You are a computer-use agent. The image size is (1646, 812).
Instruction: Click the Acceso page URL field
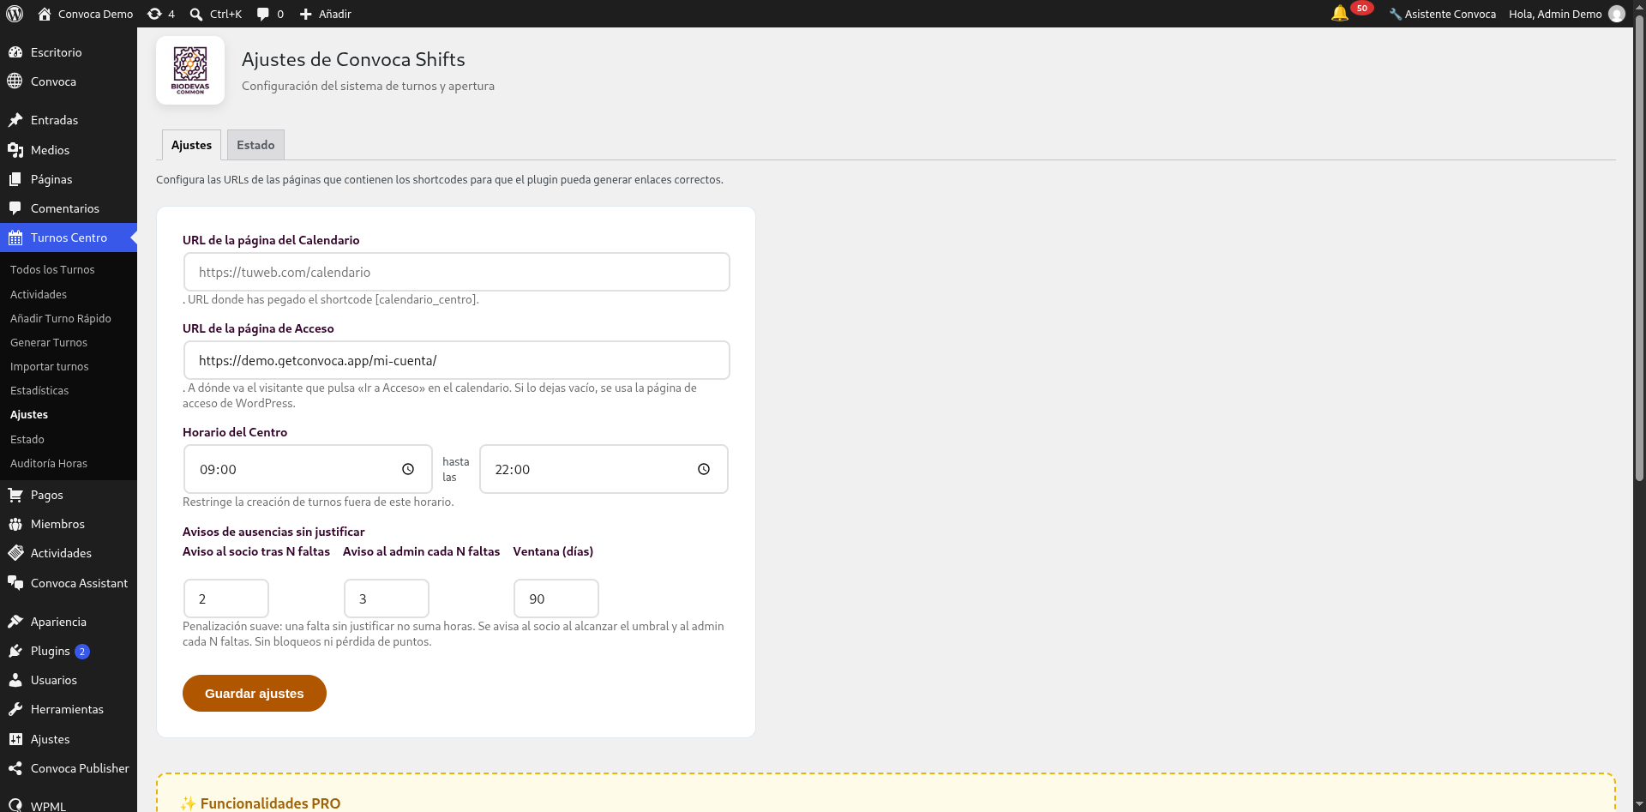(457, 360)
